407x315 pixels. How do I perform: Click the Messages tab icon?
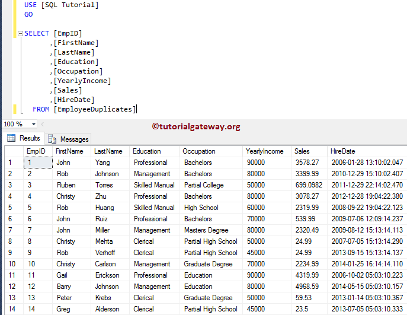(x=52, y=139)
